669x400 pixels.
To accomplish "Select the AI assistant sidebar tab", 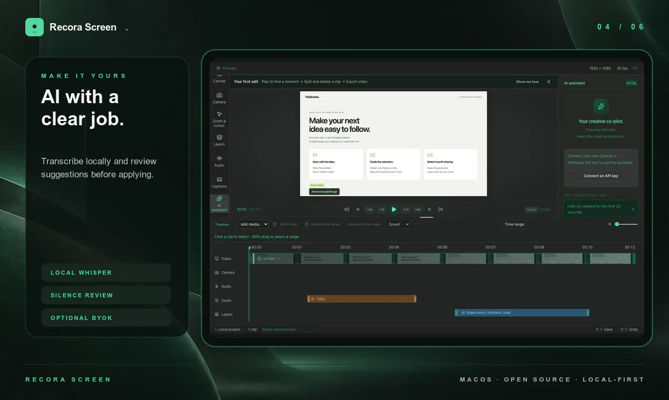I will [219, 204].
